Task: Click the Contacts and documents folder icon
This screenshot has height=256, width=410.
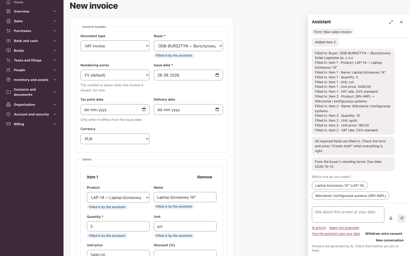Action: (8, 92)
